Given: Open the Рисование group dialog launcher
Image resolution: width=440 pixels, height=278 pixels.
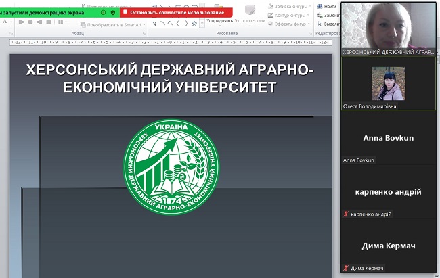Looking at the screenshot, I should tap(310, 33).
